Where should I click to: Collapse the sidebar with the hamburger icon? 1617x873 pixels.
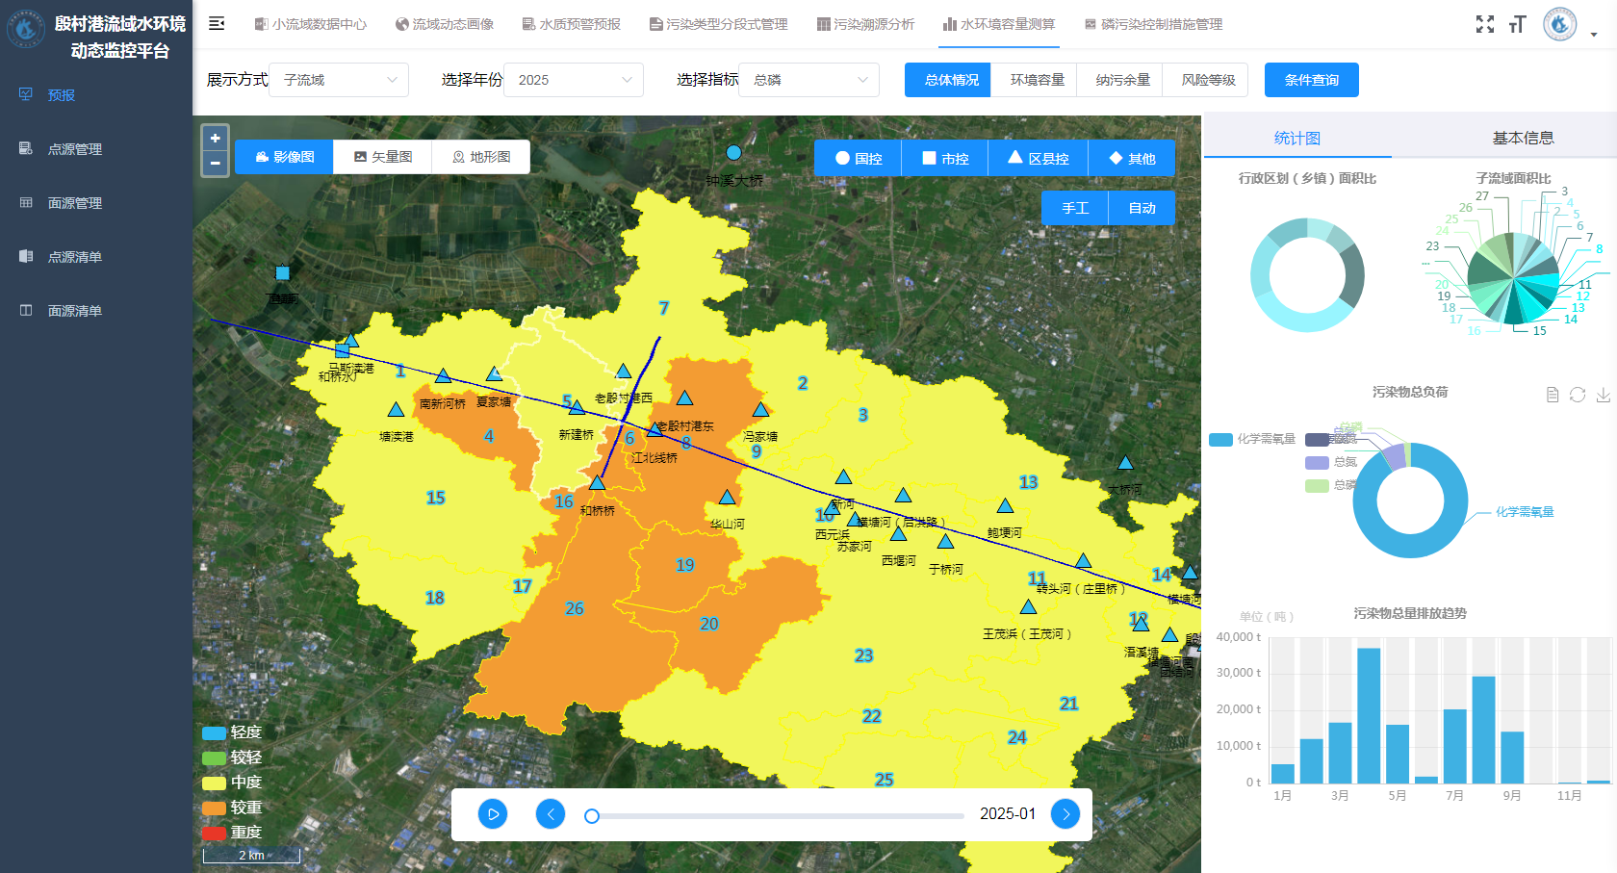(217, 23)
